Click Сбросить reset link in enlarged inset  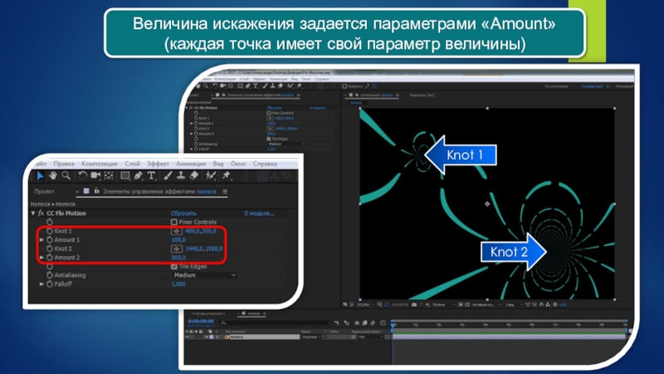coord(183,214)
